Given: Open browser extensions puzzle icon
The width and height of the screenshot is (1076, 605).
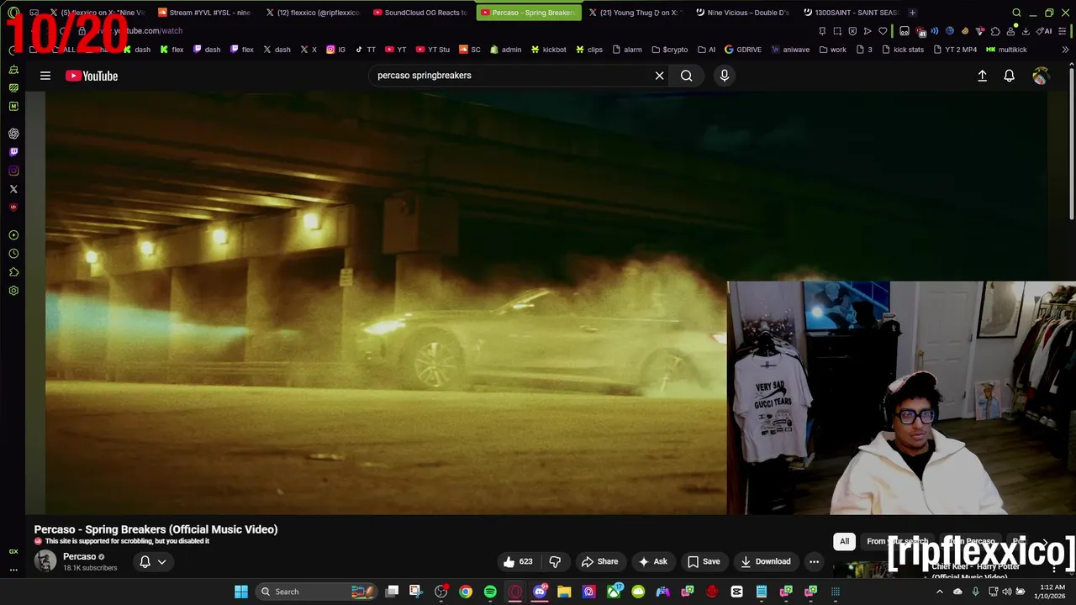Looking at the screenshot, I should [x=995, y=31].
